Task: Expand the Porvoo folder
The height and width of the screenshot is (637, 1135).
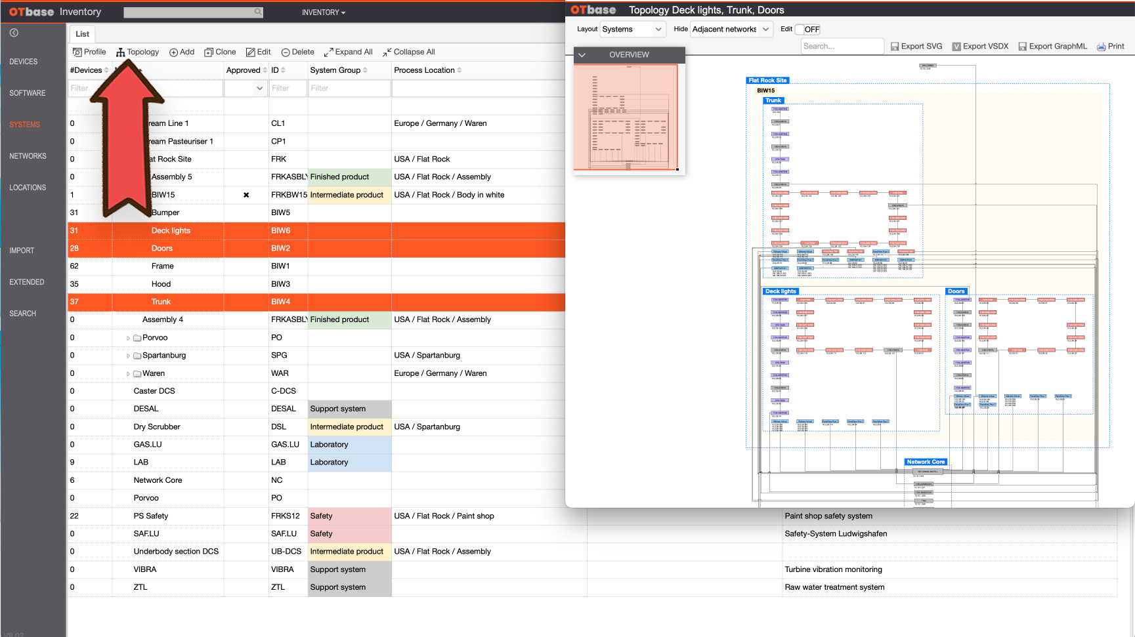Action: click(x=128, y=338)
